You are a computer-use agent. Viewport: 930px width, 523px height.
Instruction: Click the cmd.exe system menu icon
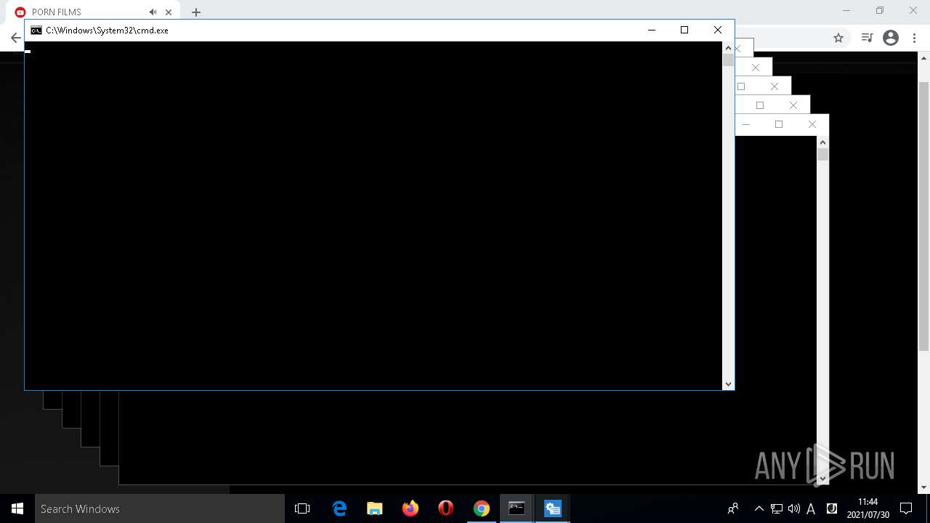(x=36, y=31)
